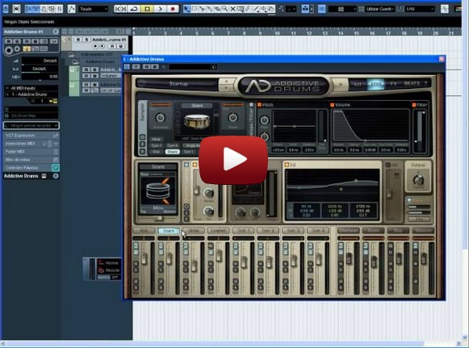Screen dimensions: 469x348
Task: Toggle the Solo button in the inspector
Action: 17,41
